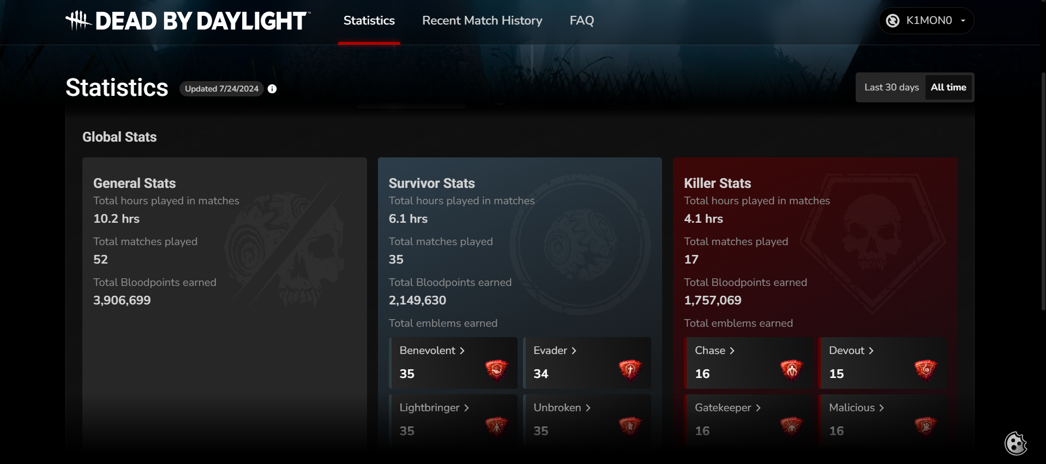
Task: Click the 10.2 hrs value
Action: point(116,219)
